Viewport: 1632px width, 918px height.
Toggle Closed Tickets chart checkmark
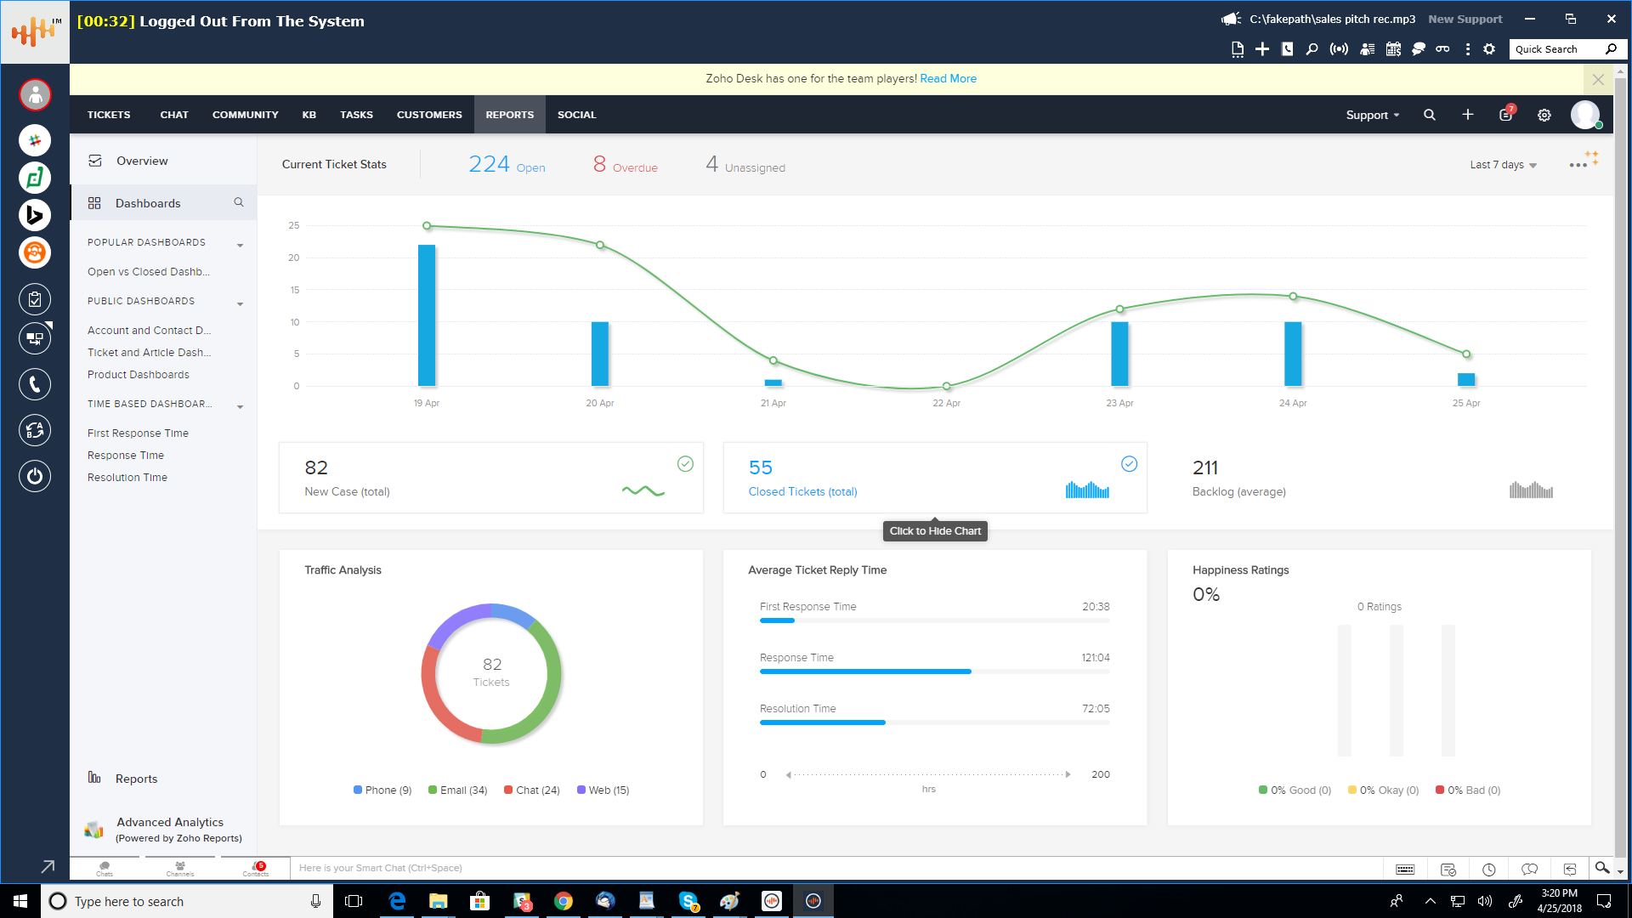[x=1129, y=464]
